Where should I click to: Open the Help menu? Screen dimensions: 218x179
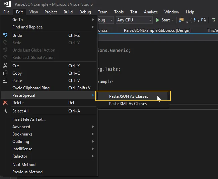pos(190,12)
